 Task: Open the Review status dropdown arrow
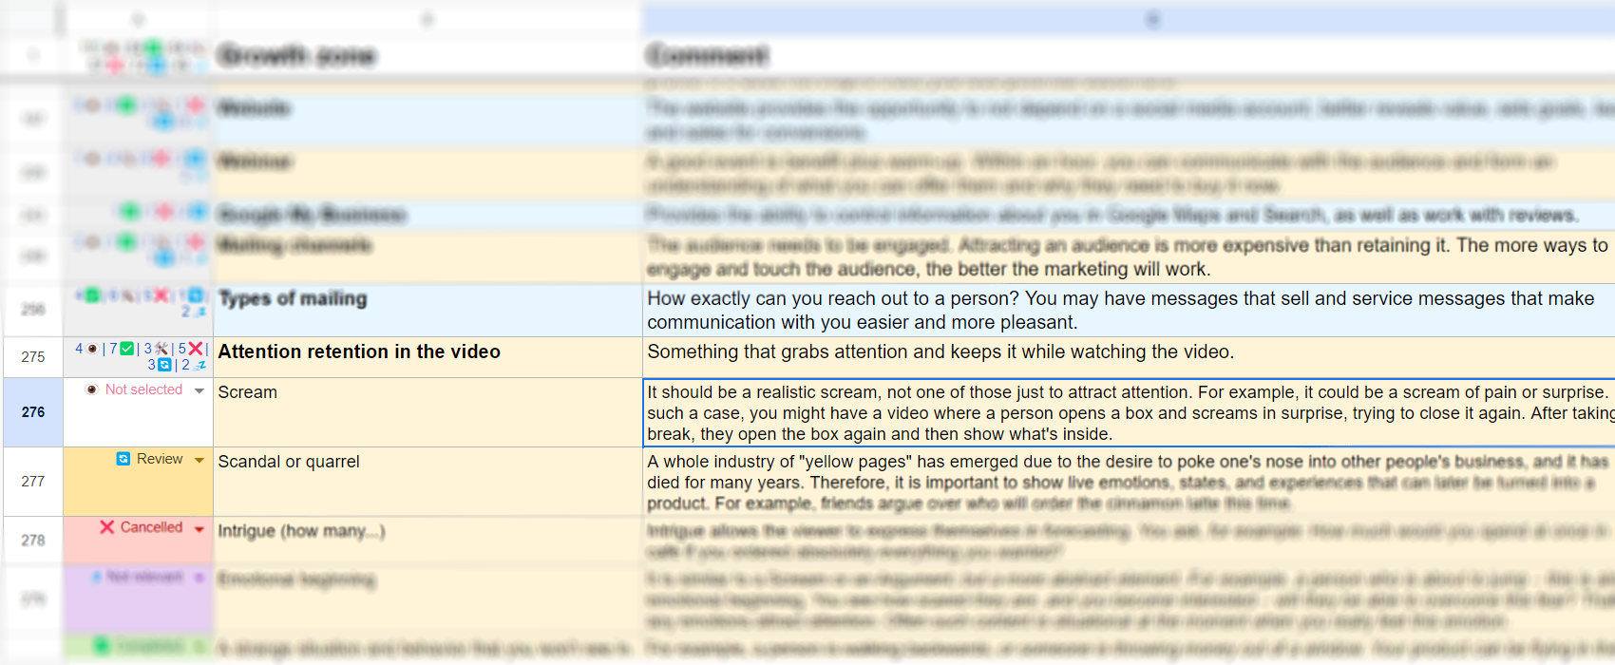pyautogui.click(x=199, y=460)
